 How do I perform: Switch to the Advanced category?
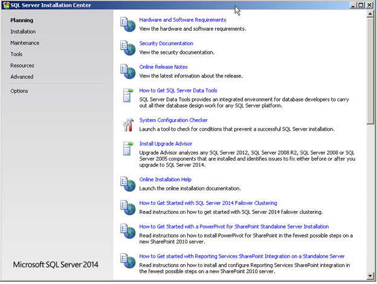pos(22,77)
